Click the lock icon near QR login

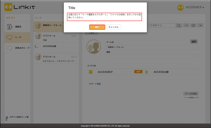tap(7, 117)
